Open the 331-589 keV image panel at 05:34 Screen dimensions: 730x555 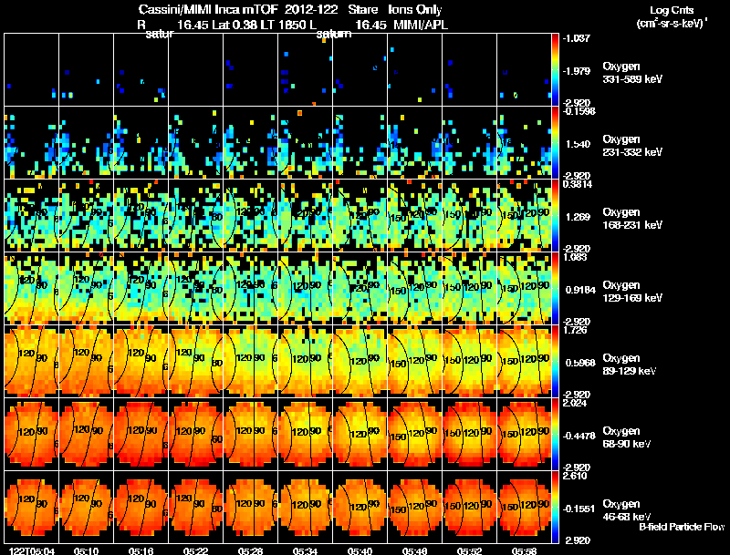[305, 69]
